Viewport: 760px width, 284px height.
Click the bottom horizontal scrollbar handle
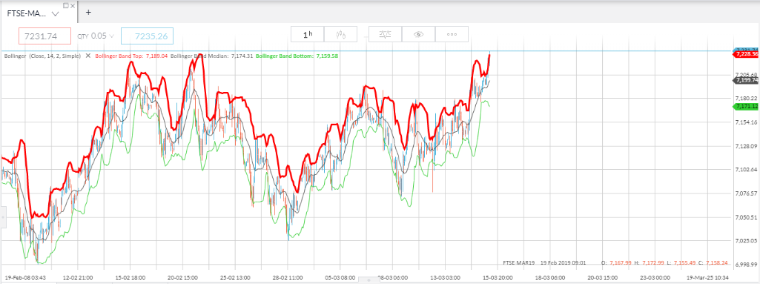[x=369, y=280]
